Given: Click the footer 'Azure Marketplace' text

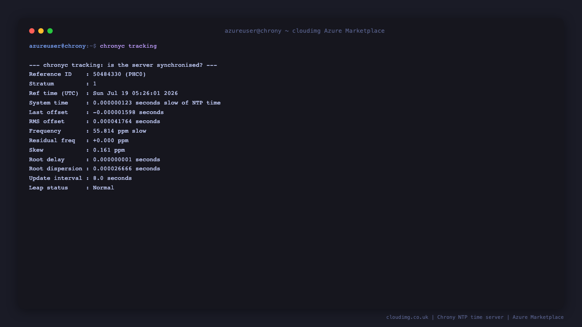Looking at the screenshot, I should click(538, 317).
